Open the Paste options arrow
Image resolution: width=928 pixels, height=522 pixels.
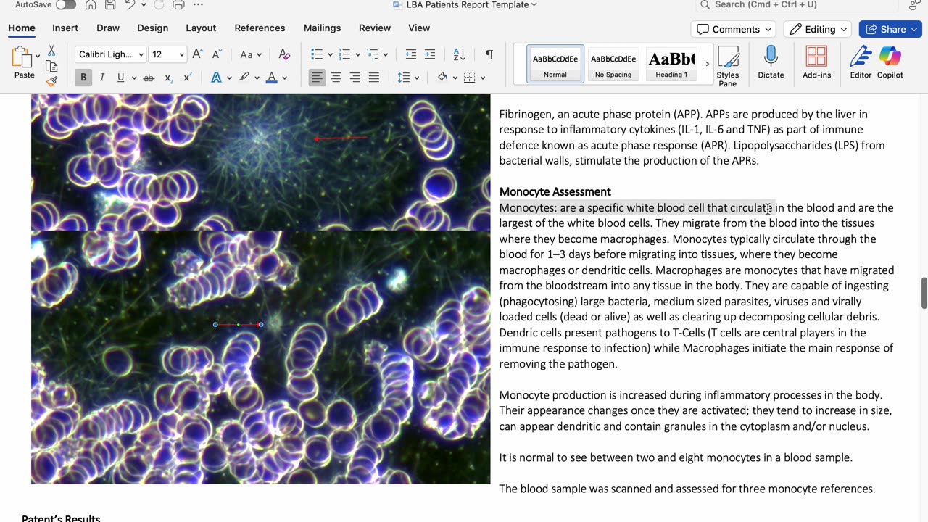(x=37, y=54)
